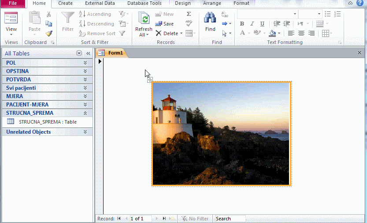Toggle Align Text Right

(x=311, y=33)
